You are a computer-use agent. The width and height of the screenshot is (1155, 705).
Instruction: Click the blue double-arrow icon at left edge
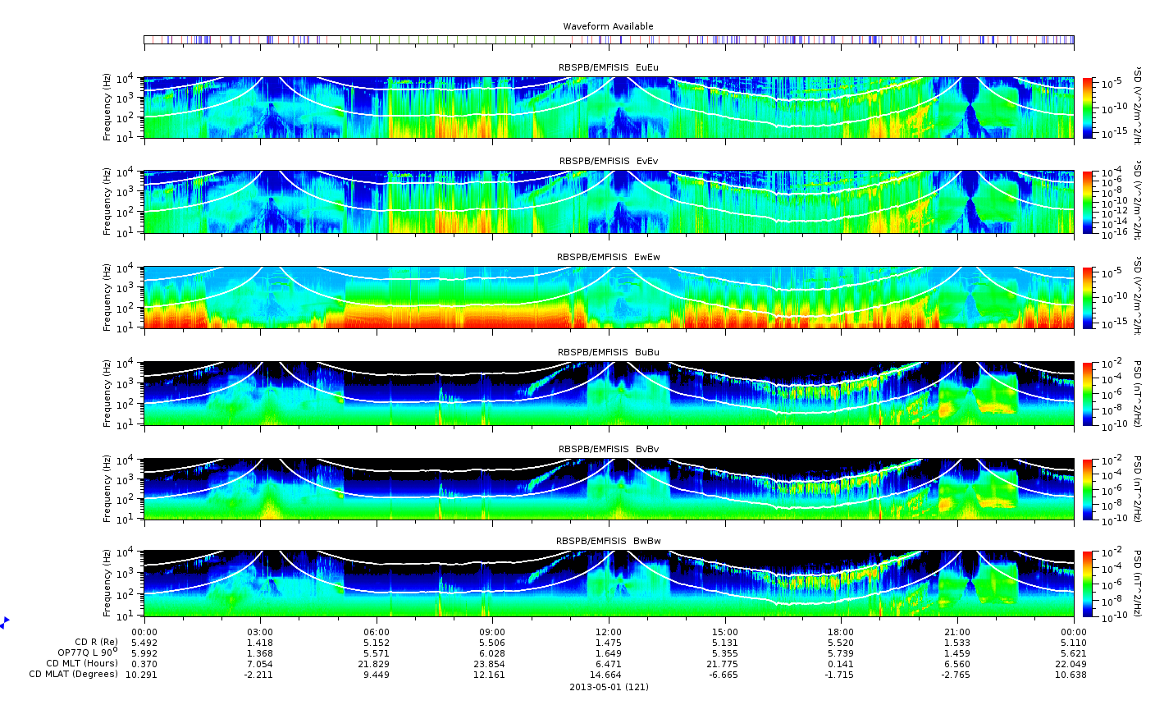click(4, 622)
